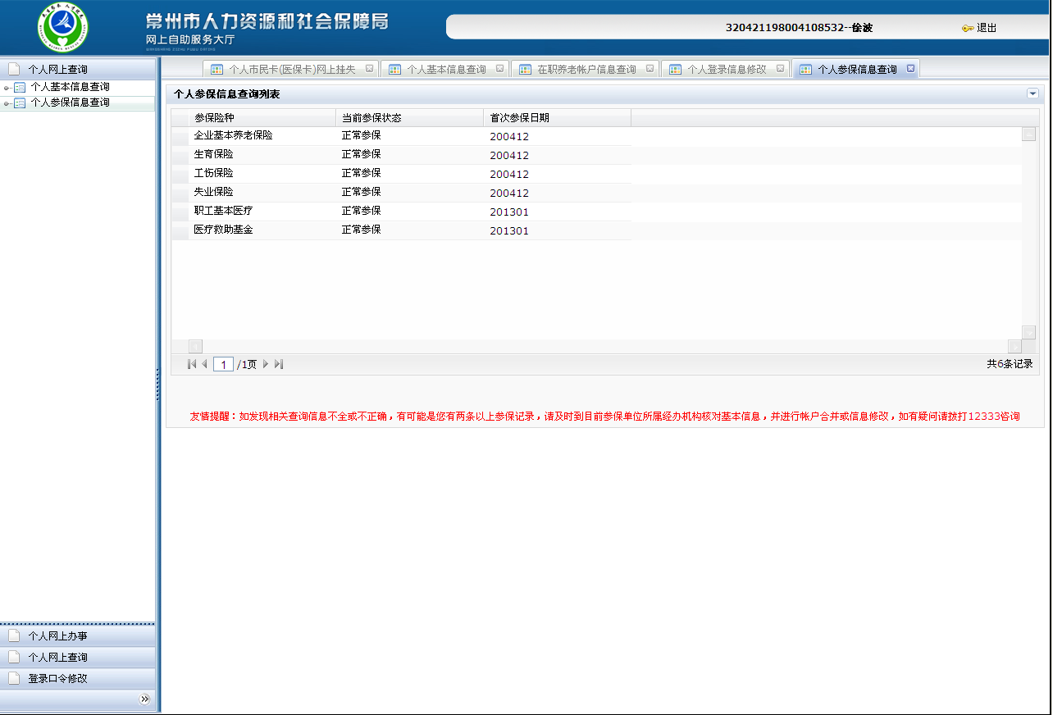The height and width of the screenshot is (715, 1053).
Task: Click the key icon beside 退出
Action: (x=968, y=28)
